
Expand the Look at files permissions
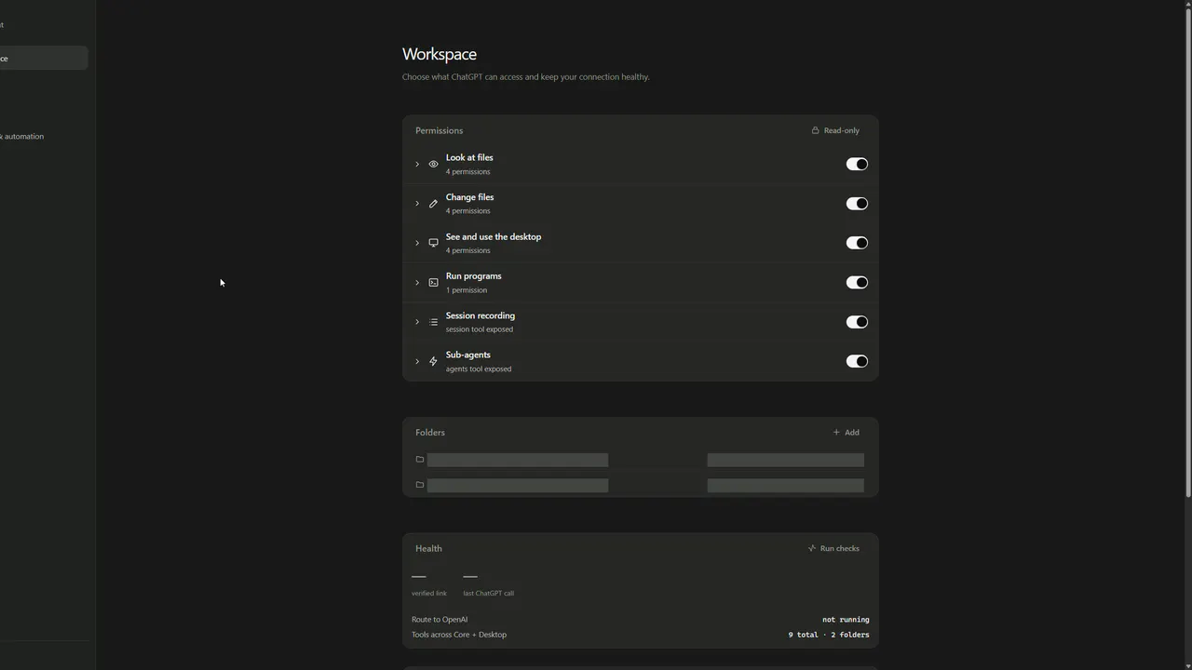tap(417, 164)
